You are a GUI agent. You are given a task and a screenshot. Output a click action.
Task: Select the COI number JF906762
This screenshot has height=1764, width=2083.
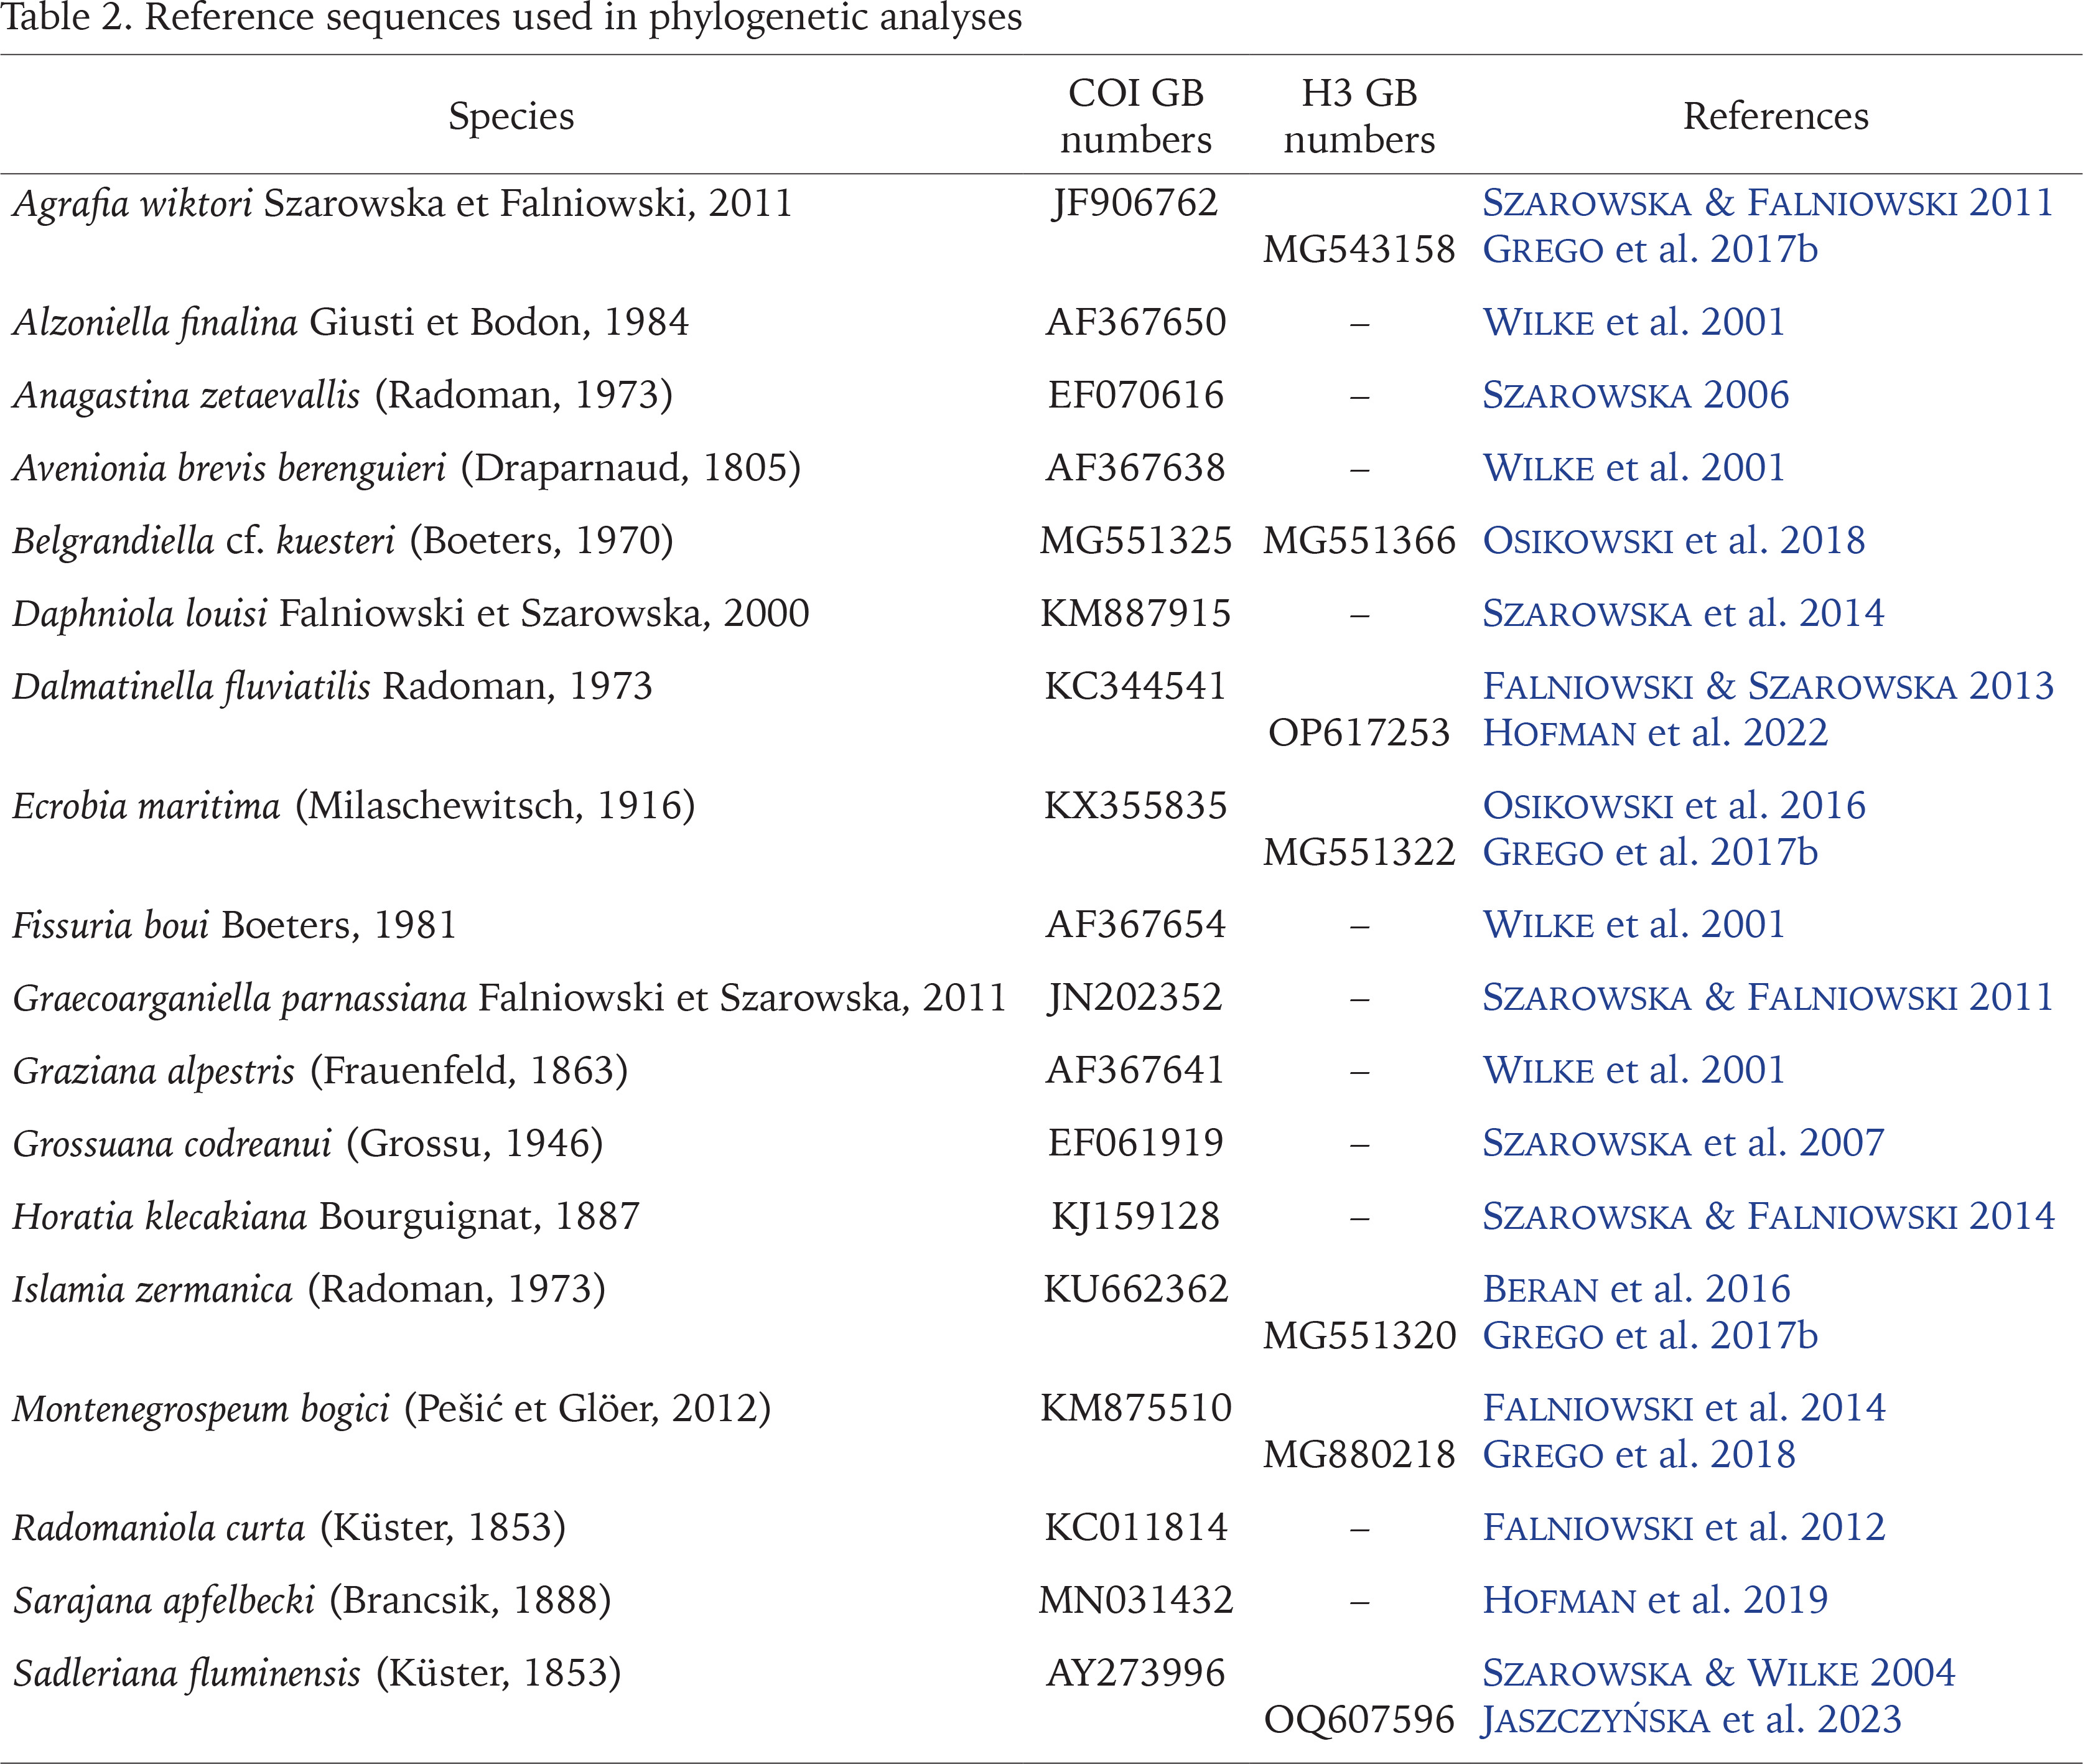pyautogui.click(x=1135, y=203)
